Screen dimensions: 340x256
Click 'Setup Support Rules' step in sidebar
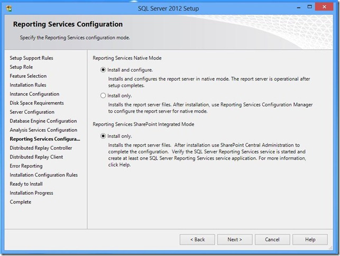click(x=31, y=58)
